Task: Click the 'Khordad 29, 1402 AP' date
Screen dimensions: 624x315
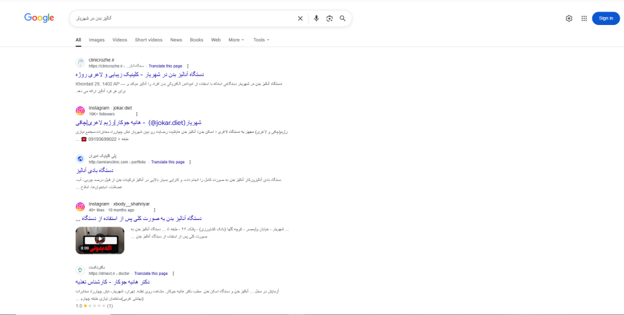Action: coord(97,84)
